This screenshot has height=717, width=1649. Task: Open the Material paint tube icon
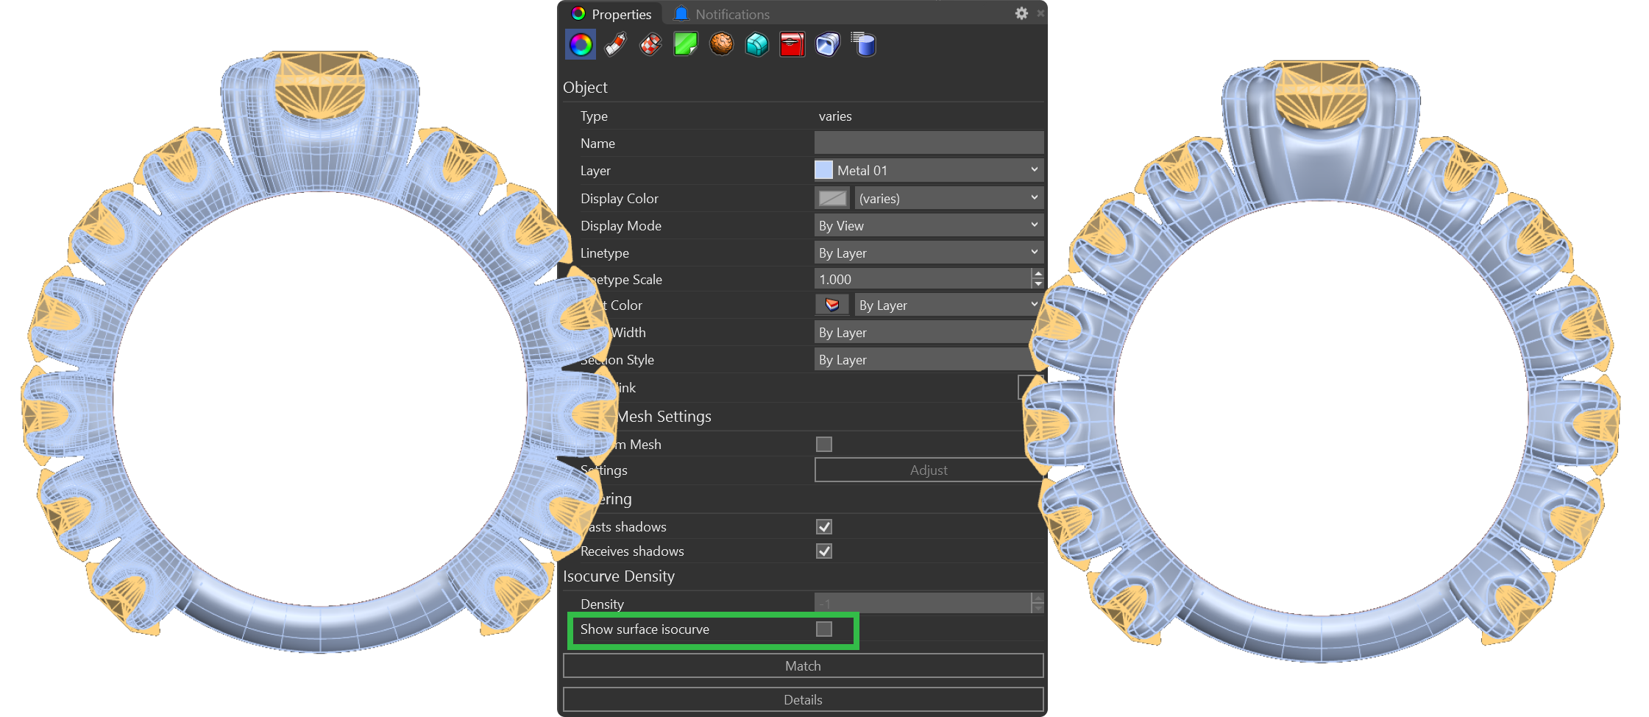point(615,45)
